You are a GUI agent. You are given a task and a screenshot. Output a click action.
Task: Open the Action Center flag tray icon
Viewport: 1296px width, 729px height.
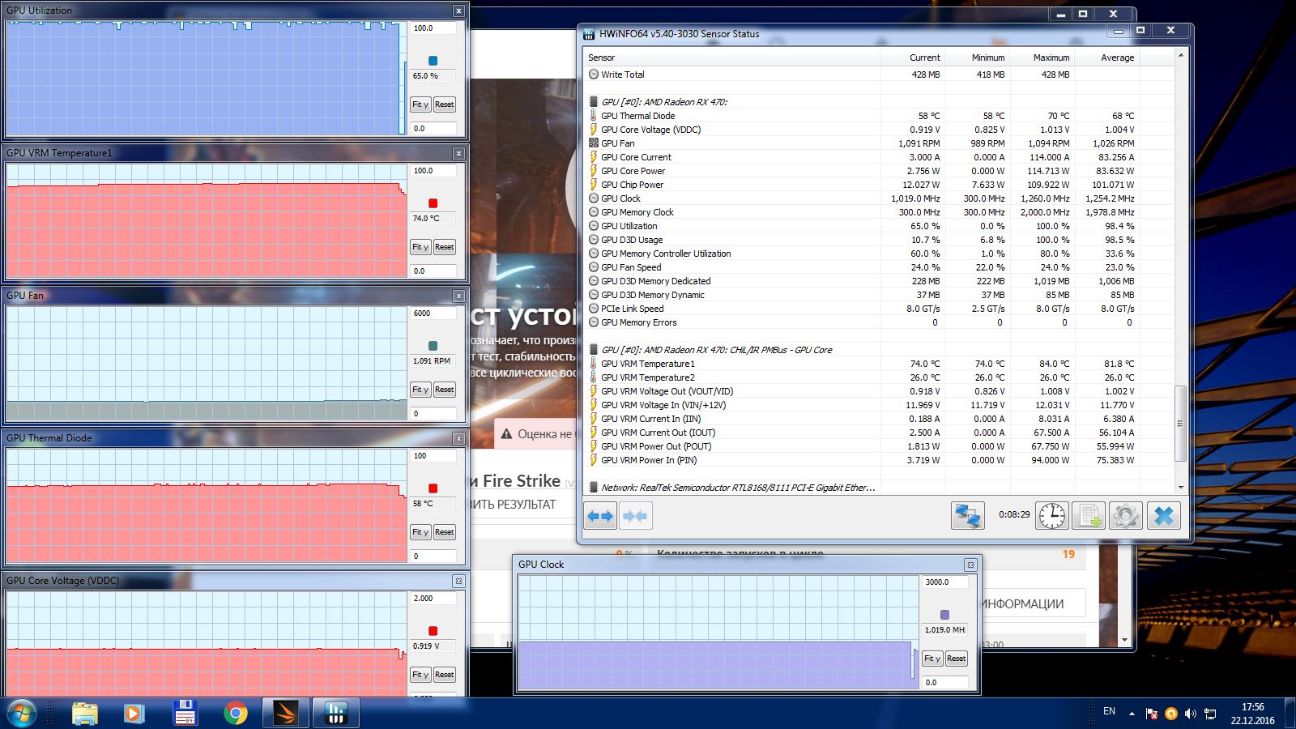click(x=1151, y=714)
